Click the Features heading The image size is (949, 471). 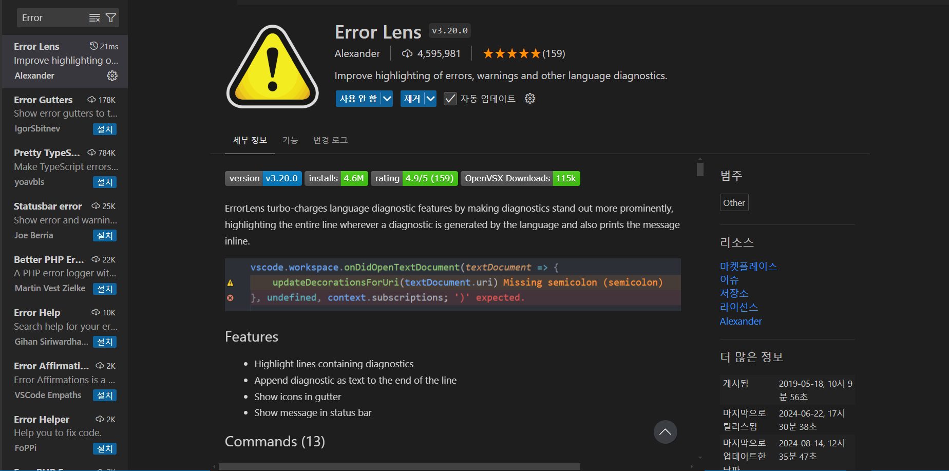[252, 337]
